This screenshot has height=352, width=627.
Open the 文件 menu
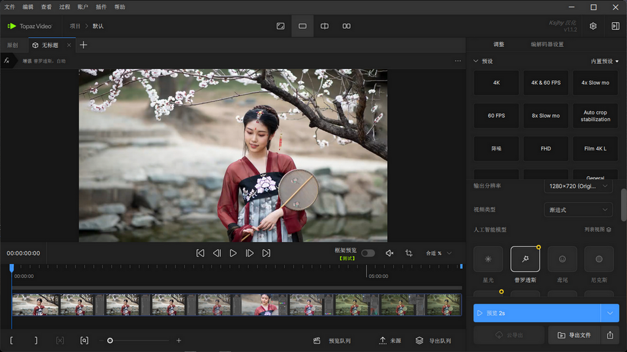[9, 7]
